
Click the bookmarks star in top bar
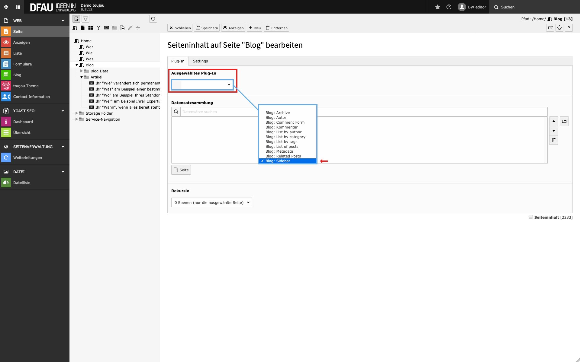click(x=437, y=7)
